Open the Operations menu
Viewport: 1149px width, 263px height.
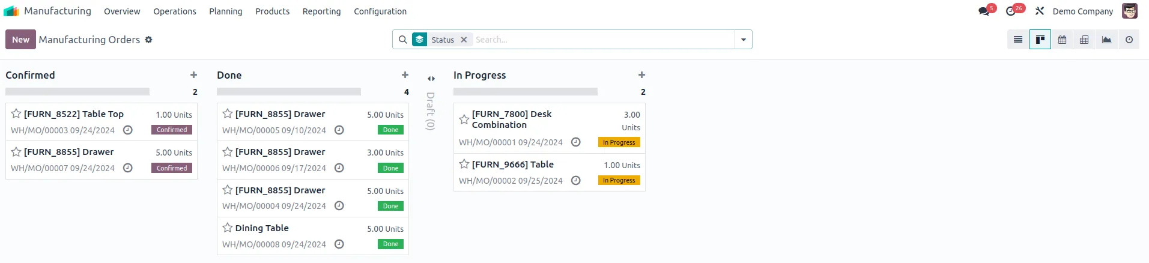(175, 11)
